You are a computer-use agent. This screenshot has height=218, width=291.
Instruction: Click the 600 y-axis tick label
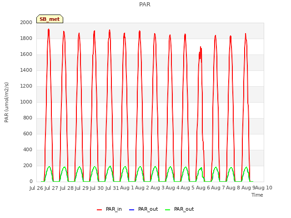click(x=28, y=134)
